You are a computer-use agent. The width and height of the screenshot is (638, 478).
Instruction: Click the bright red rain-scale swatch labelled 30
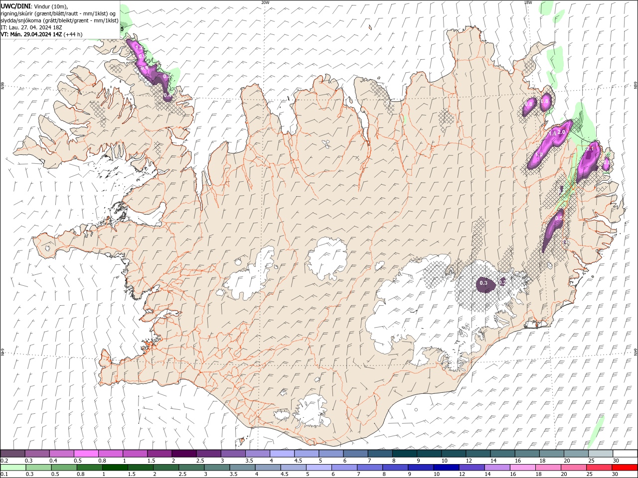(x=625, y=468)
